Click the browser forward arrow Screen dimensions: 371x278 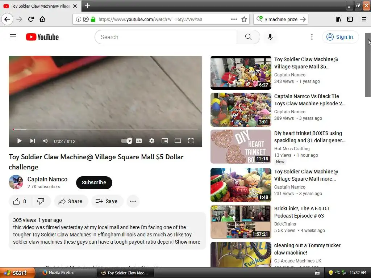coord(19,19)
